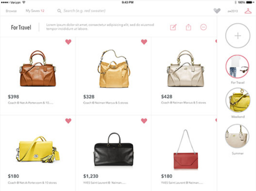
Task: Open the cream $428 Coach bag
Action: (185, 68)
